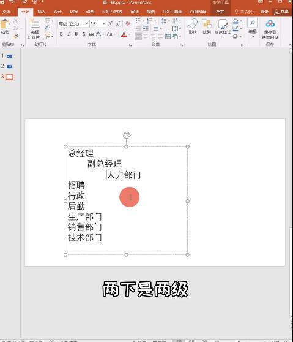Click the 共享 share button

point(281,12)
